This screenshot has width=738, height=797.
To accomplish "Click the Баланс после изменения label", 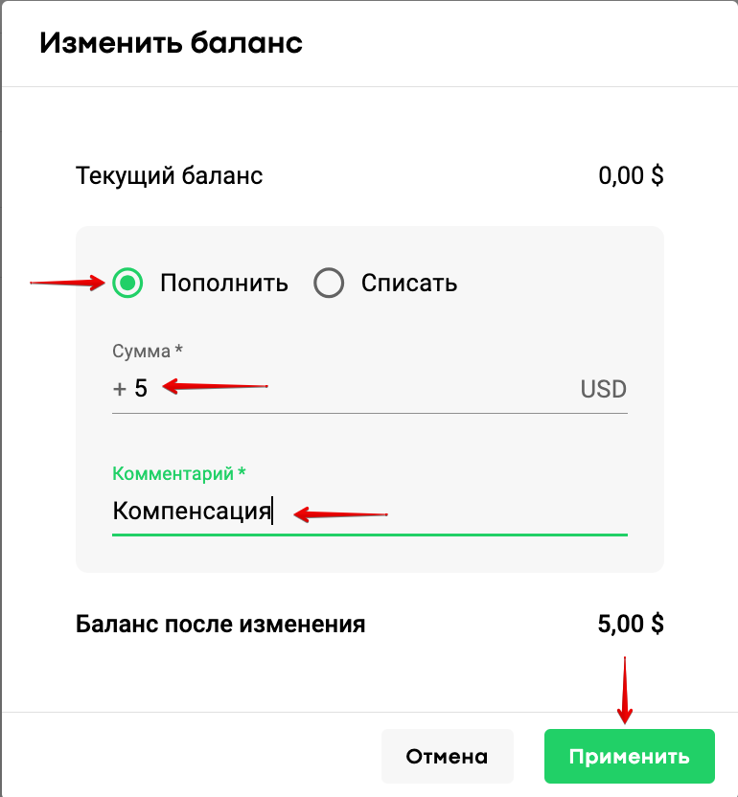I will 220,625.
